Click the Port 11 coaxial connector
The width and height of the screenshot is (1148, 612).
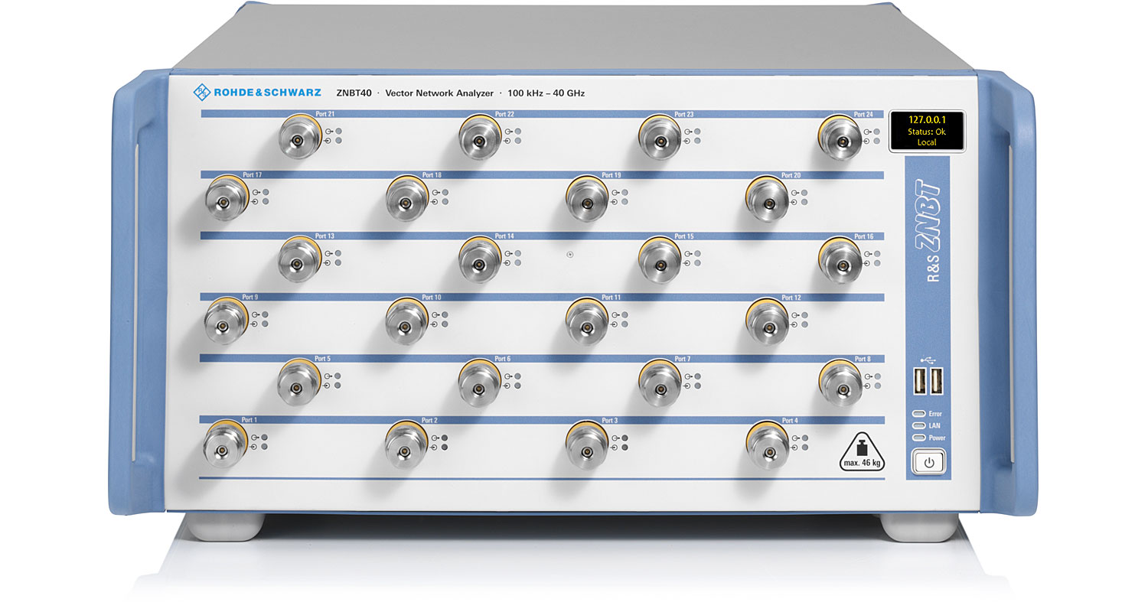tap(587, 323)
